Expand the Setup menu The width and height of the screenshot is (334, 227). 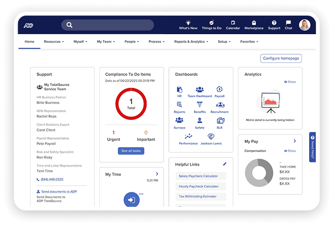224,42
